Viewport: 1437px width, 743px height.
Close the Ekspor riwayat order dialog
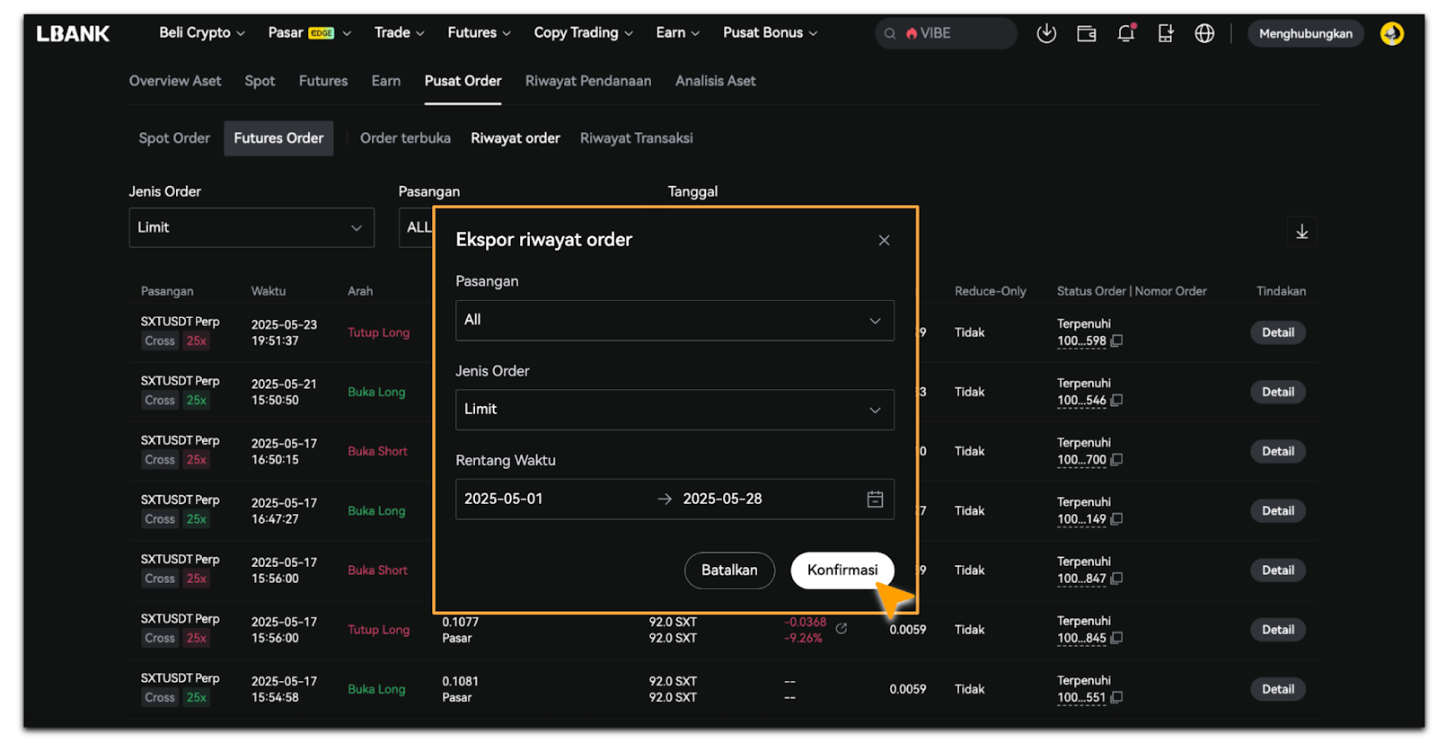(x=884, y=240)
